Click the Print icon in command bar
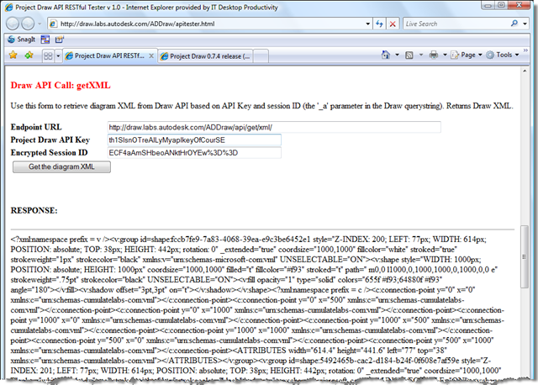The height and width of the screenshot is (385, 538). click(435, 55)
